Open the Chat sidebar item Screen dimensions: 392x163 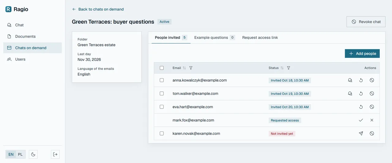(x=32, y=25)
